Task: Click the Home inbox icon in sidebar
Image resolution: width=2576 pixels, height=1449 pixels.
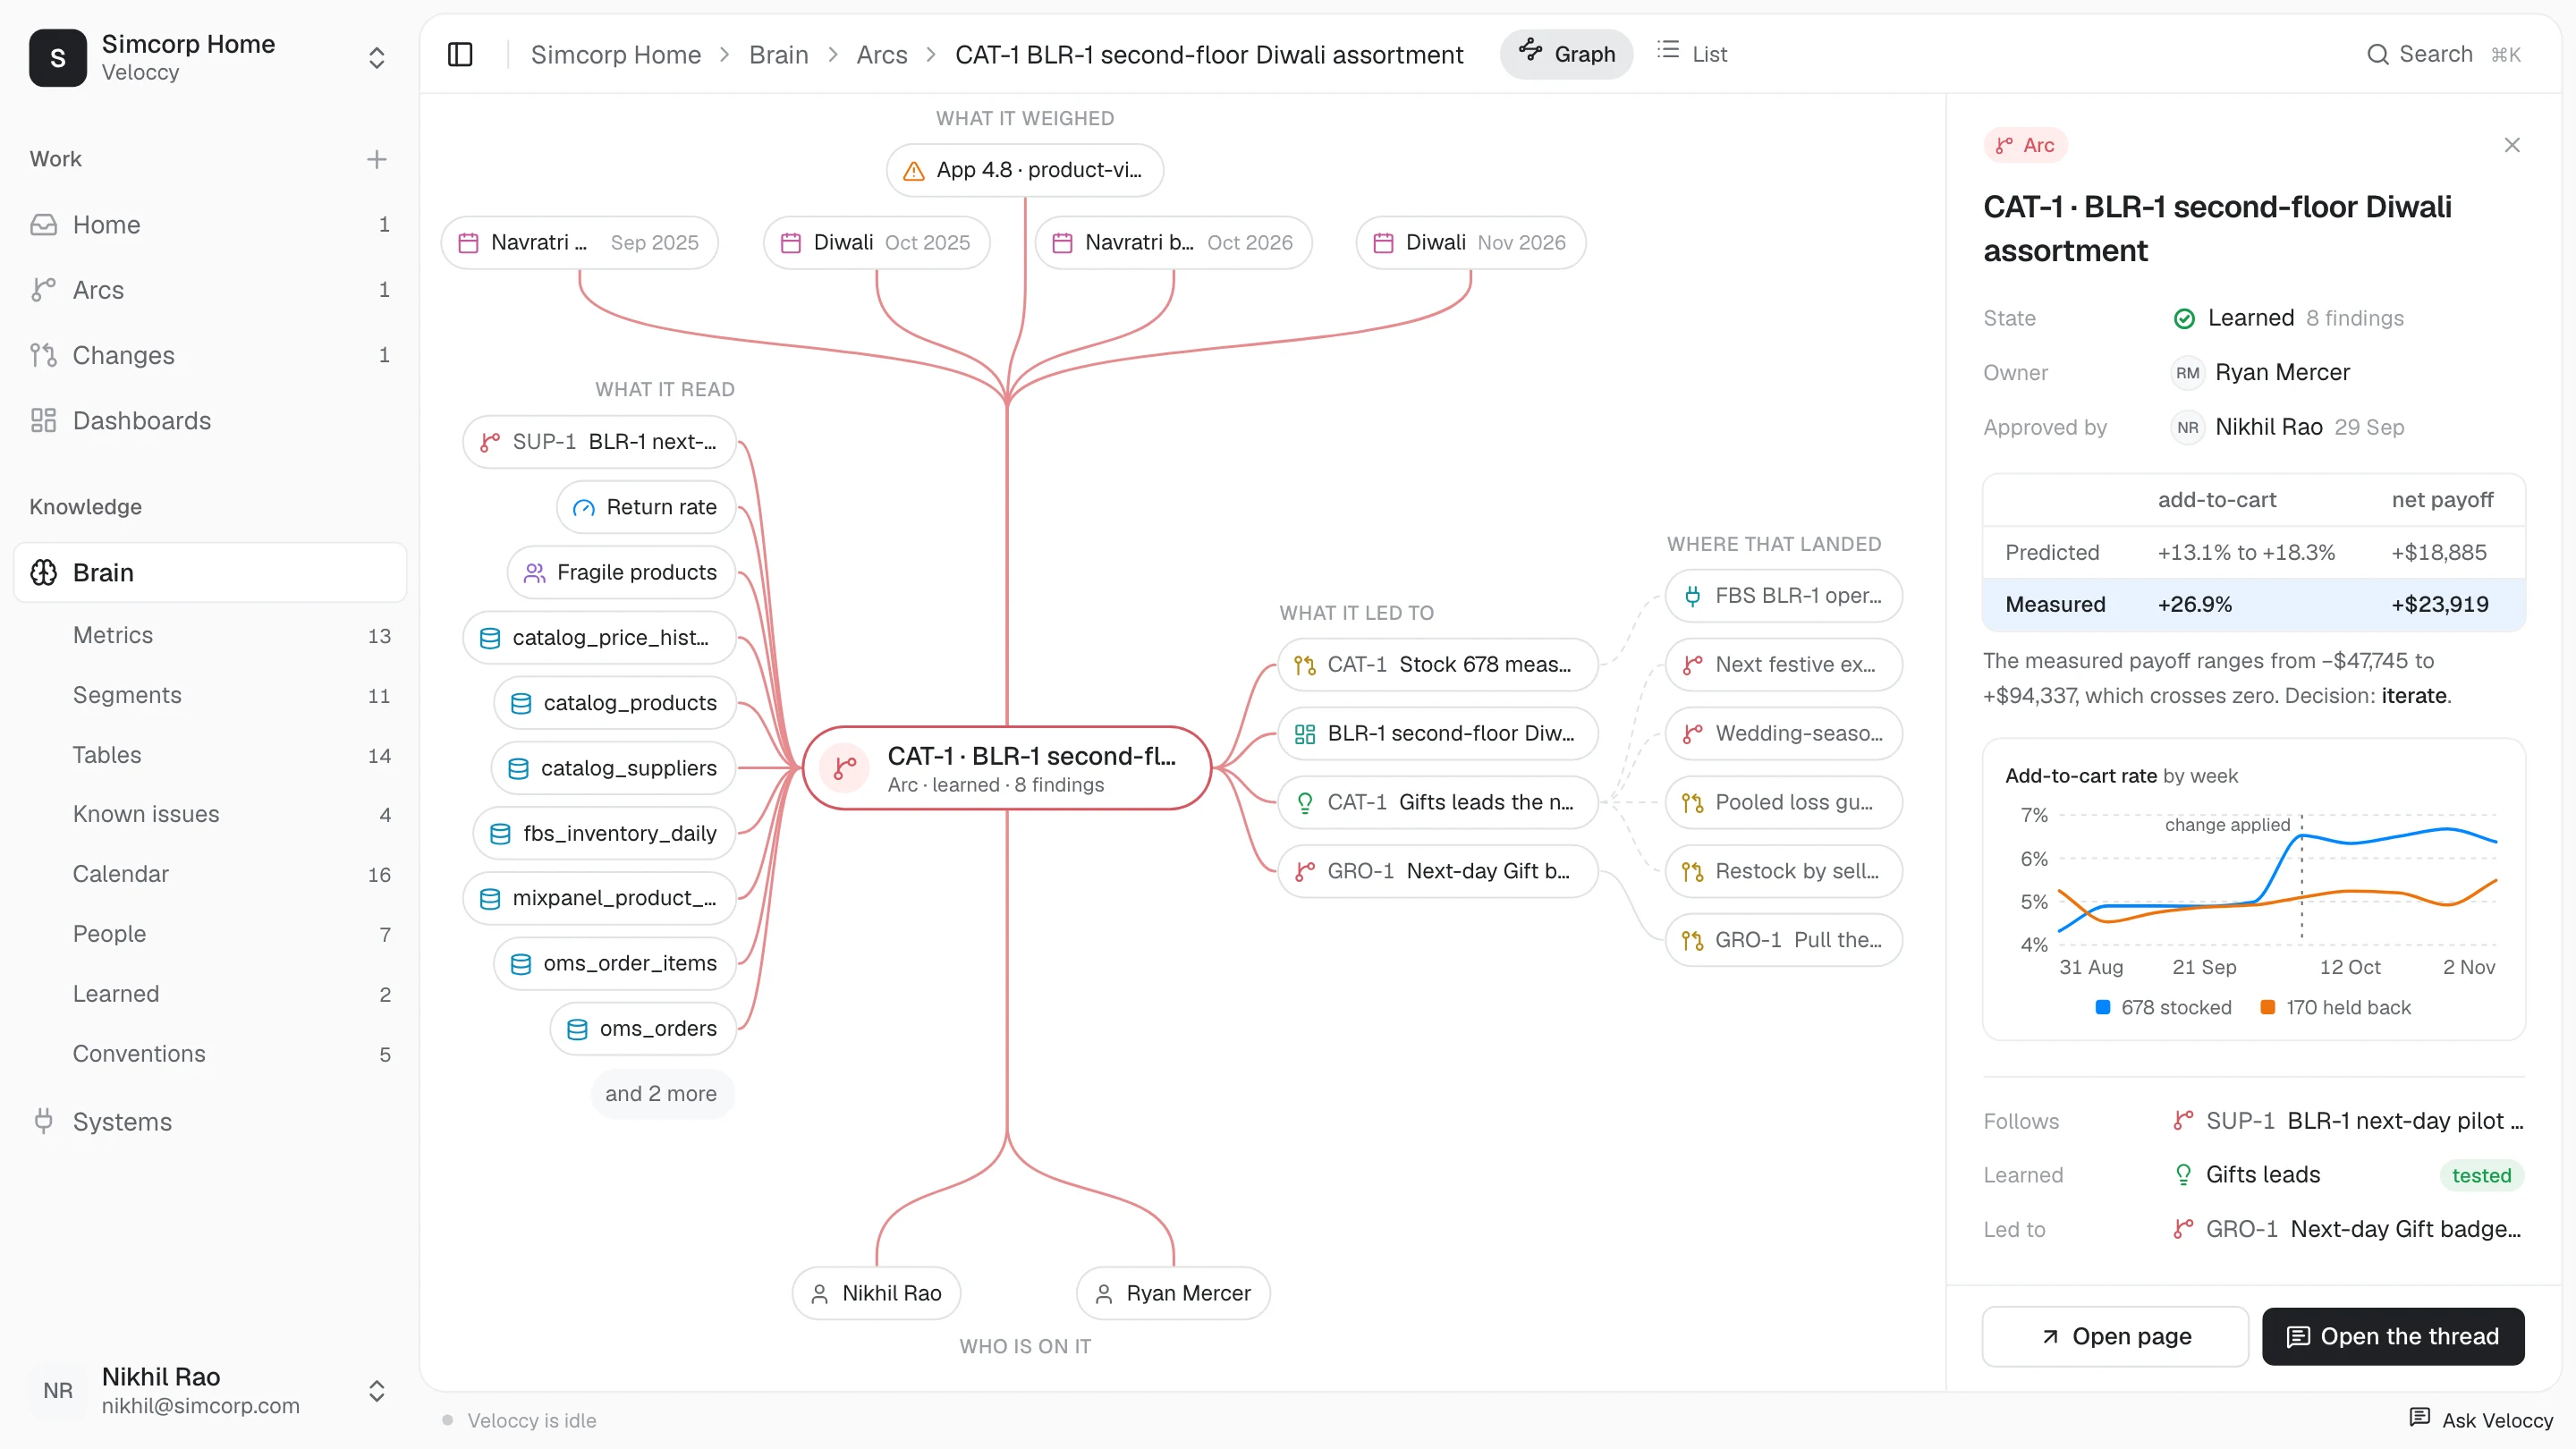Action: pyautogui.click(x=43, y=224)
